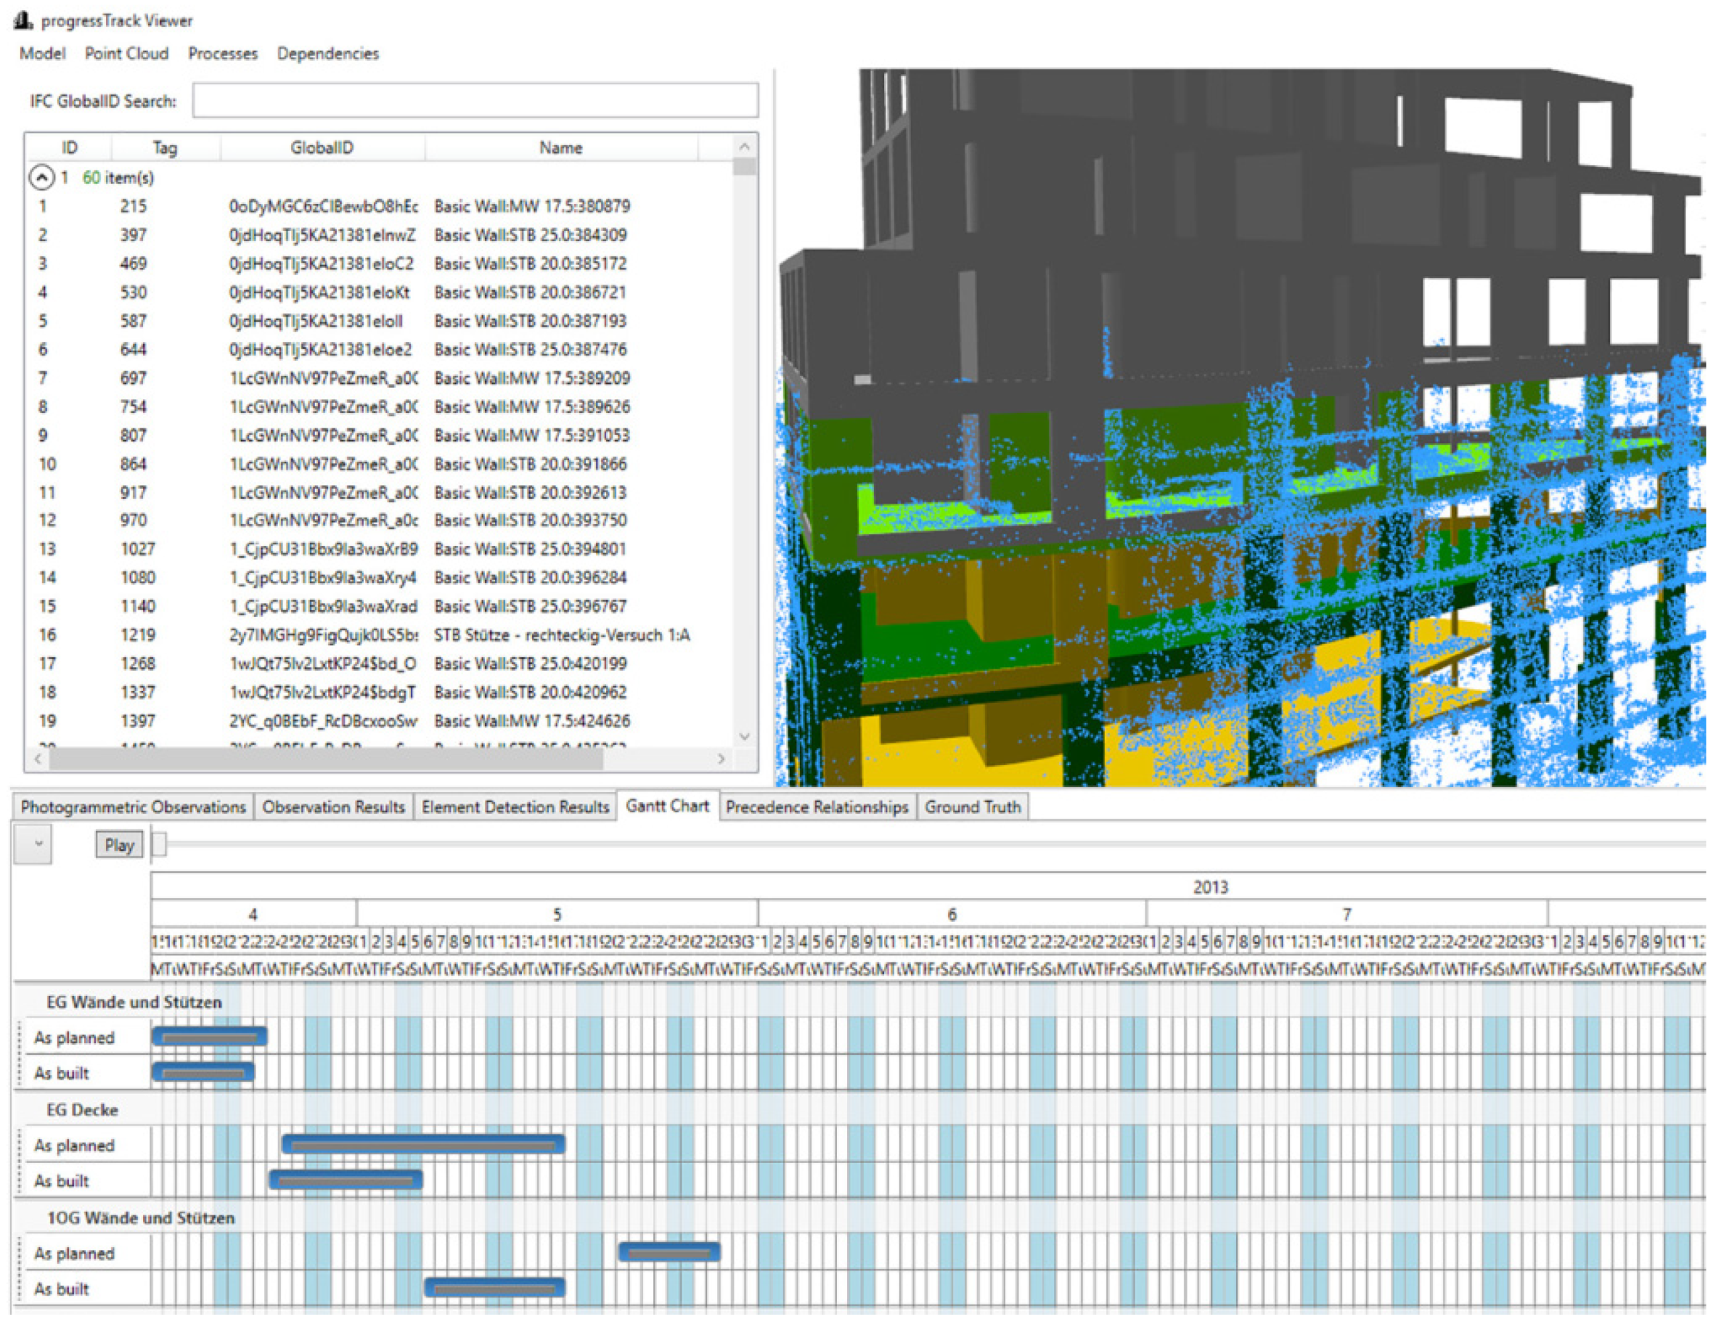
Task: Click the progressTrack Viewer app icon
Action: [23, 20]
